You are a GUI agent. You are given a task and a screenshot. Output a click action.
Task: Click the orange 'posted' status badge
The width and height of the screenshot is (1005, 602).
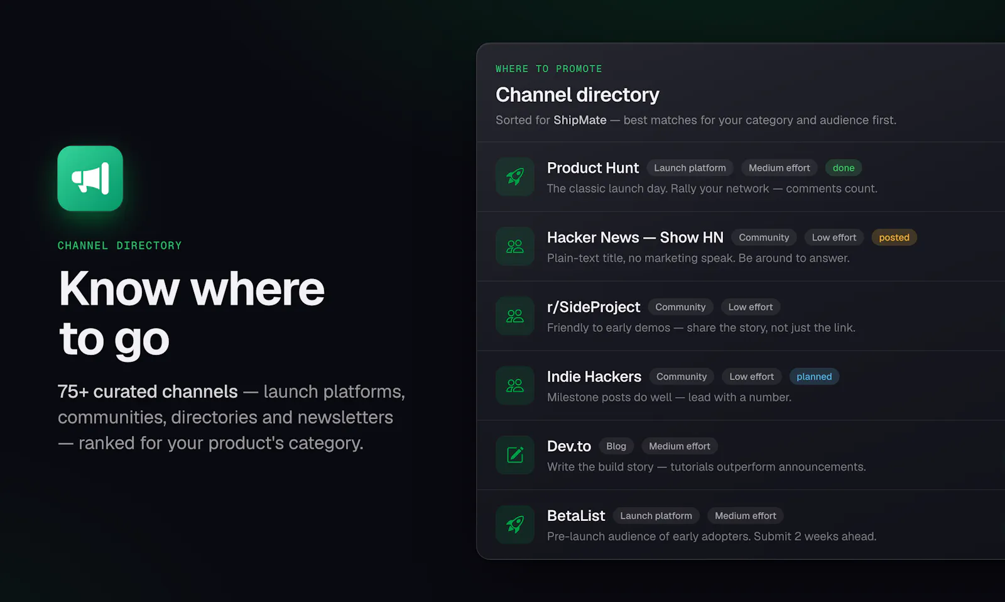[x=894, y=238]
